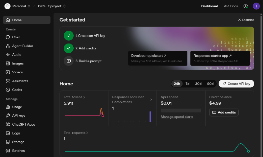
Task: Click the X icon next to Dismiss
Action: [239, 20]
